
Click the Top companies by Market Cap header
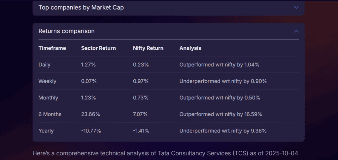point(81,7)
